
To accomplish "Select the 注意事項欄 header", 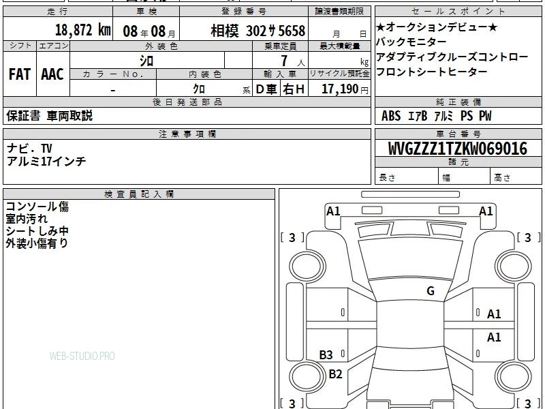I will pos(187,134).
